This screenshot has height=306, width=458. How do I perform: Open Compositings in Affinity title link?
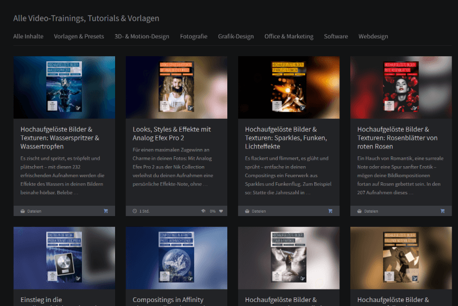(x=168, y=300)
